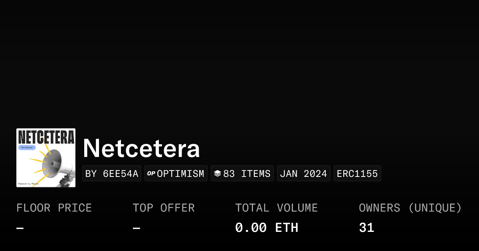Click the OWNERS (UNIQUE) label
The height and width of the screenshot is (251, 479).
[410, 208]
